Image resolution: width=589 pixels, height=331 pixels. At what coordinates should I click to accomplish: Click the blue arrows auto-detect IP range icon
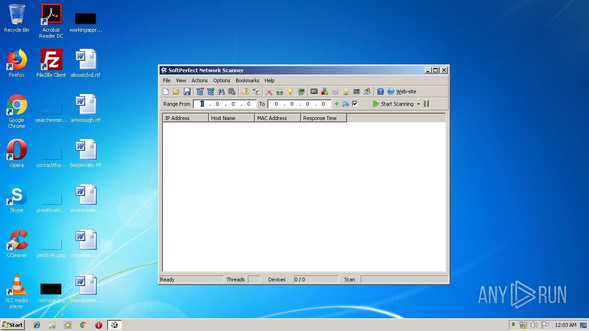(346, 104)
